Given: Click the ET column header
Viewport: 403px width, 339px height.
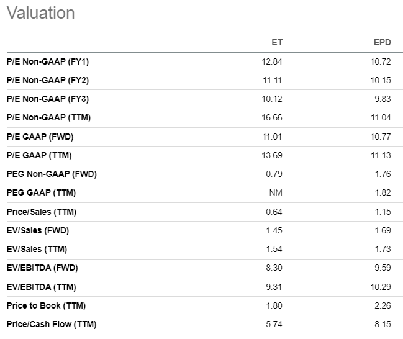Looking at the screenshot, I should (x=277, y=42).
